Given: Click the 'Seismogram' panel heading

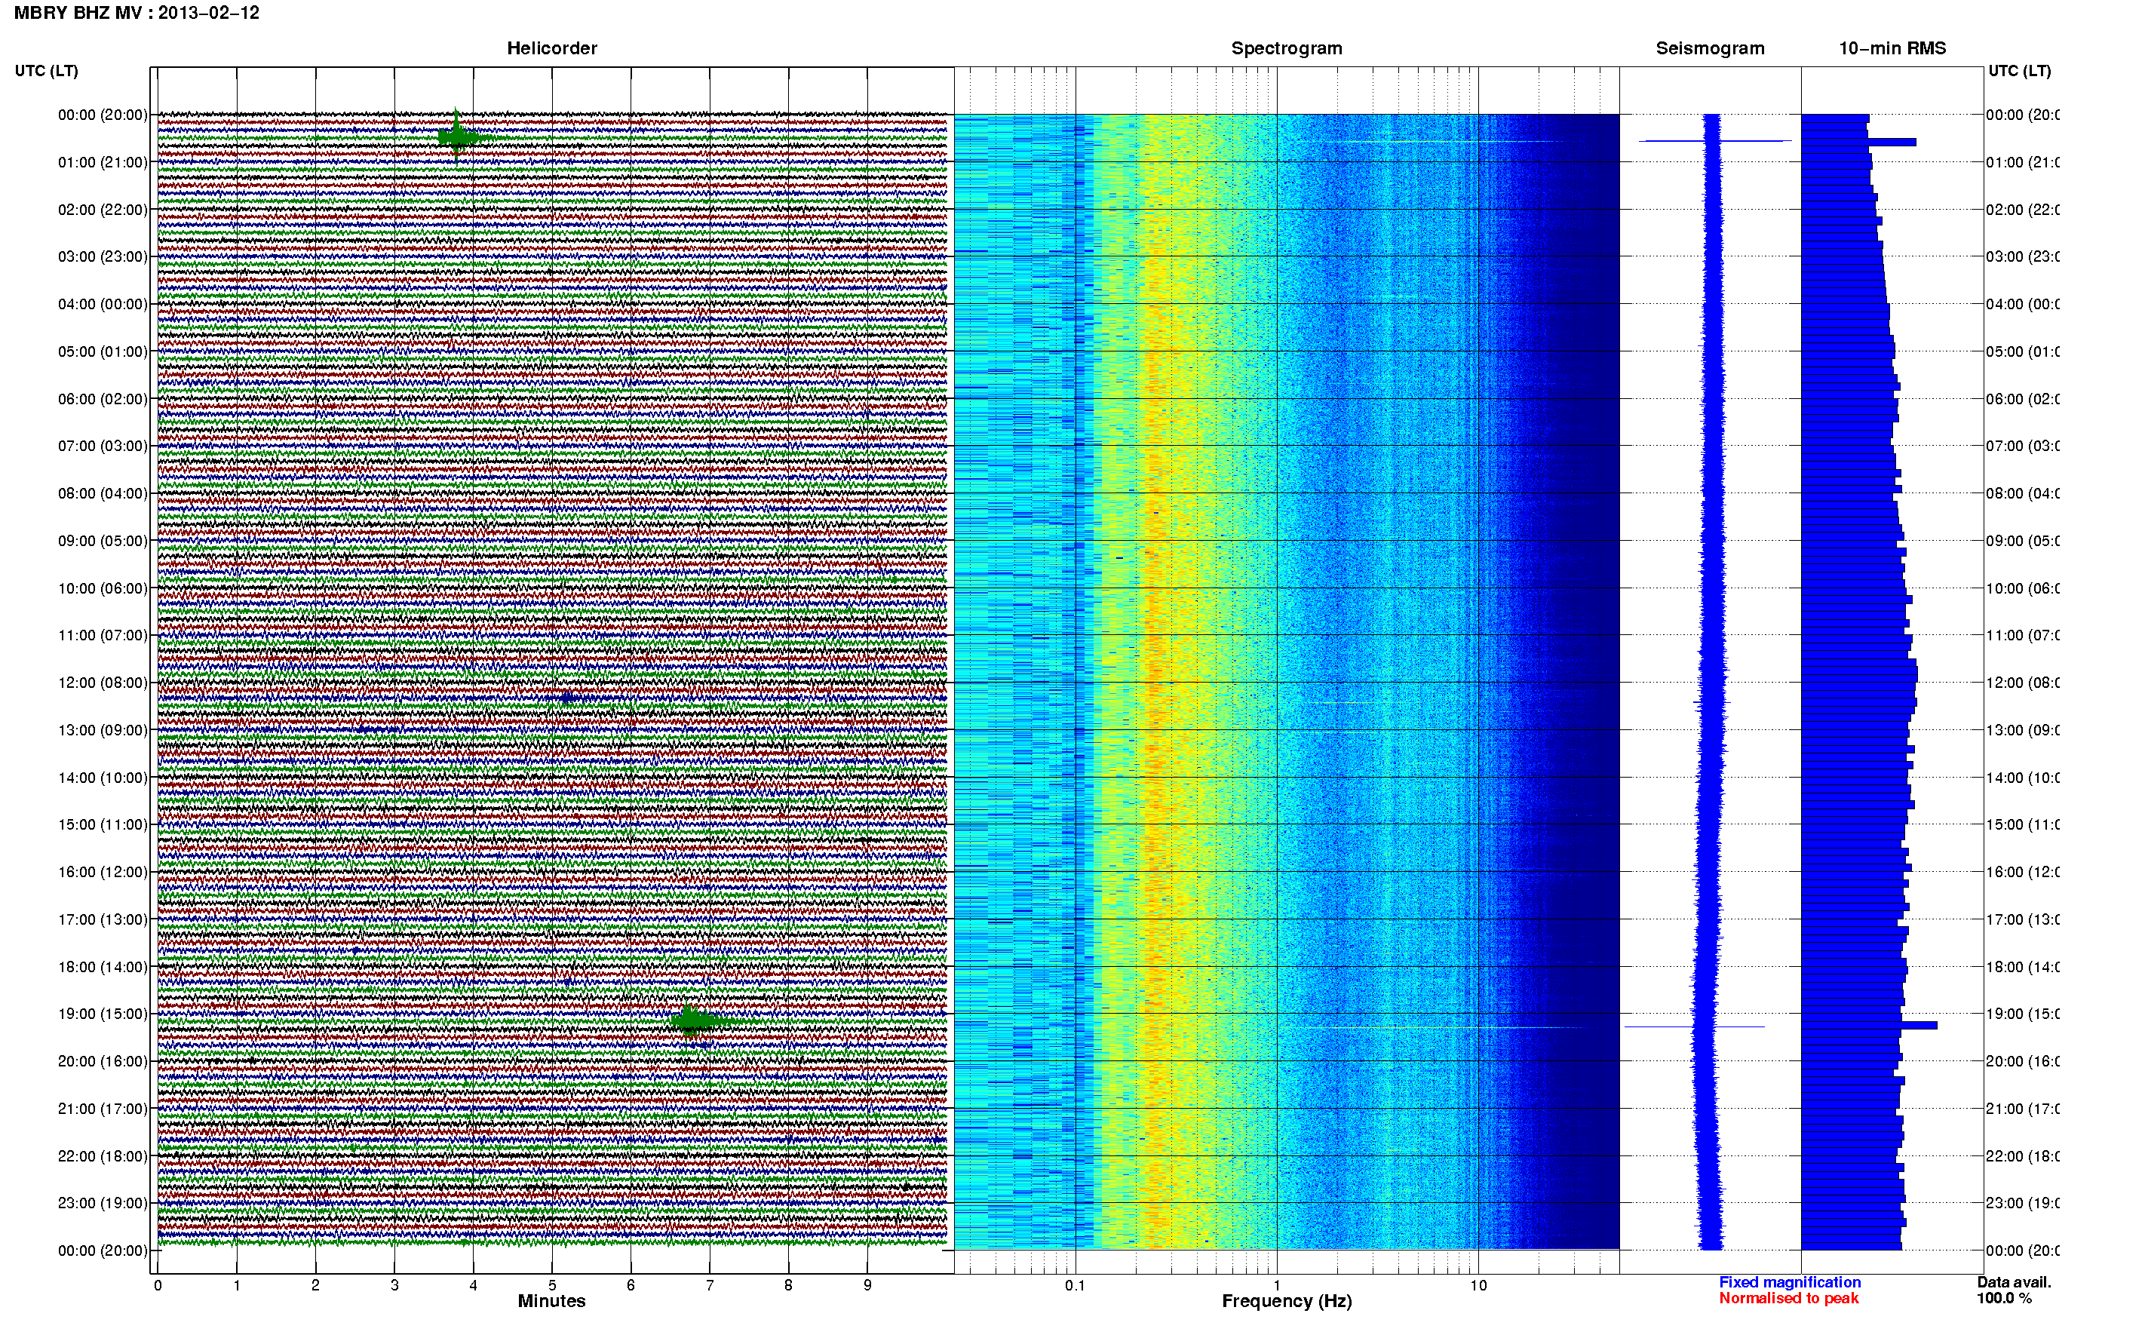Looking at the screenshot, I should point(1710,48).
